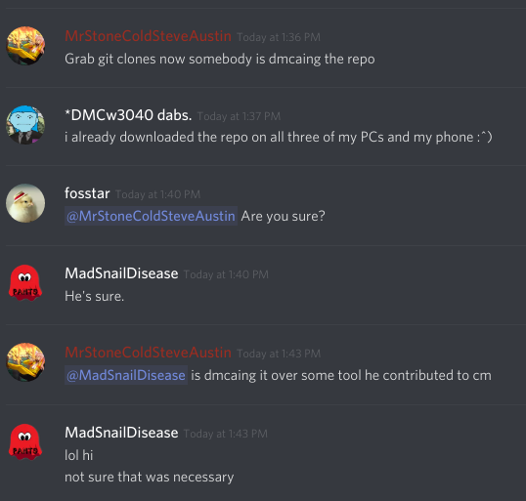Click the "Today at 1:36 PM" timestamp
The width and height of the screenshot is (526, 501).
point(279,37)
